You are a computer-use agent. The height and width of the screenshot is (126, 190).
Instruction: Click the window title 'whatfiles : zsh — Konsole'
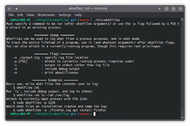[88, 9]
